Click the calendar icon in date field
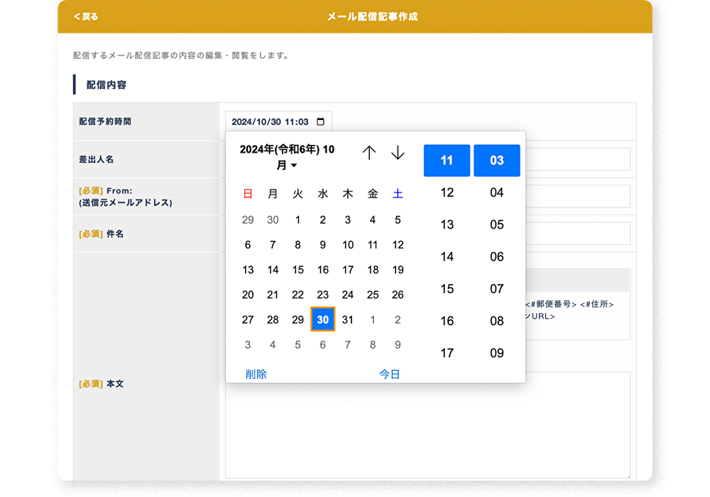The height and width of the screenshot is (497, 710). [x=320, y=121]
